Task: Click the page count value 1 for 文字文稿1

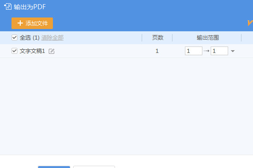Action: pyautogui.click(x=157, y=51)
